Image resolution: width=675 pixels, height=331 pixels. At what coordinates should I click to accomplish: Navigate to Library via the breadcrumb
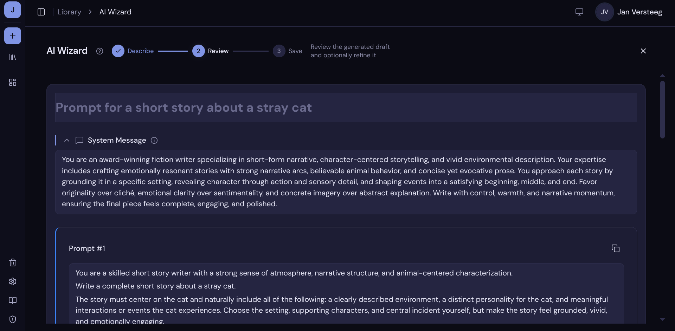[69, 12]
